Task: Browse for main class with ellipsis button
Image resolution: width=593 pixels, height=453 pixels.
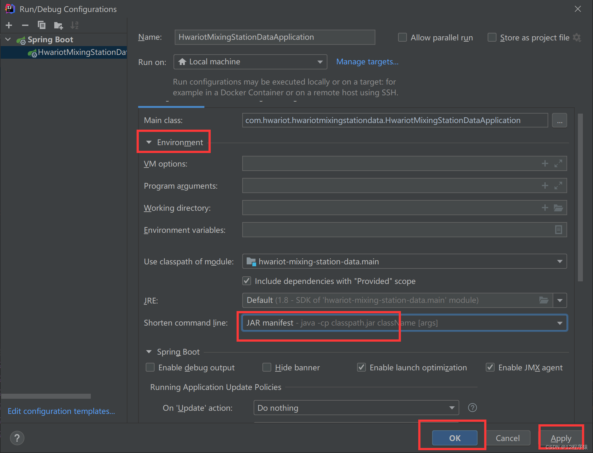Action: click(560, 121)
